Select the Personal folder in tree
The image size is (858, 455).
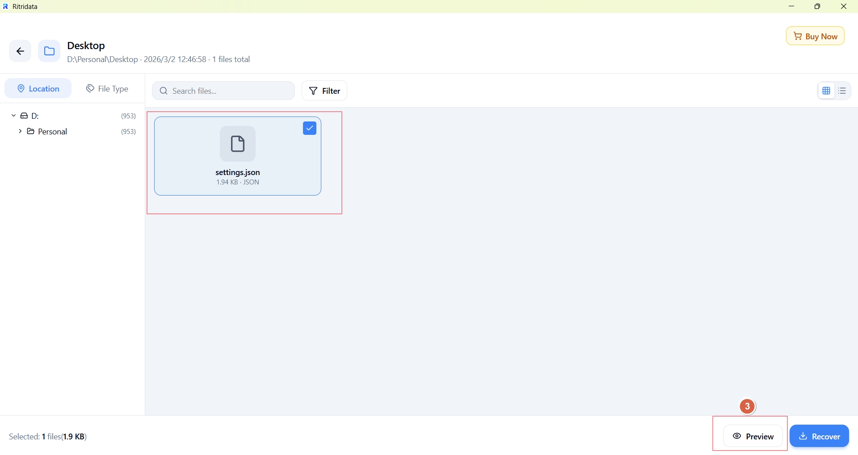53,132
